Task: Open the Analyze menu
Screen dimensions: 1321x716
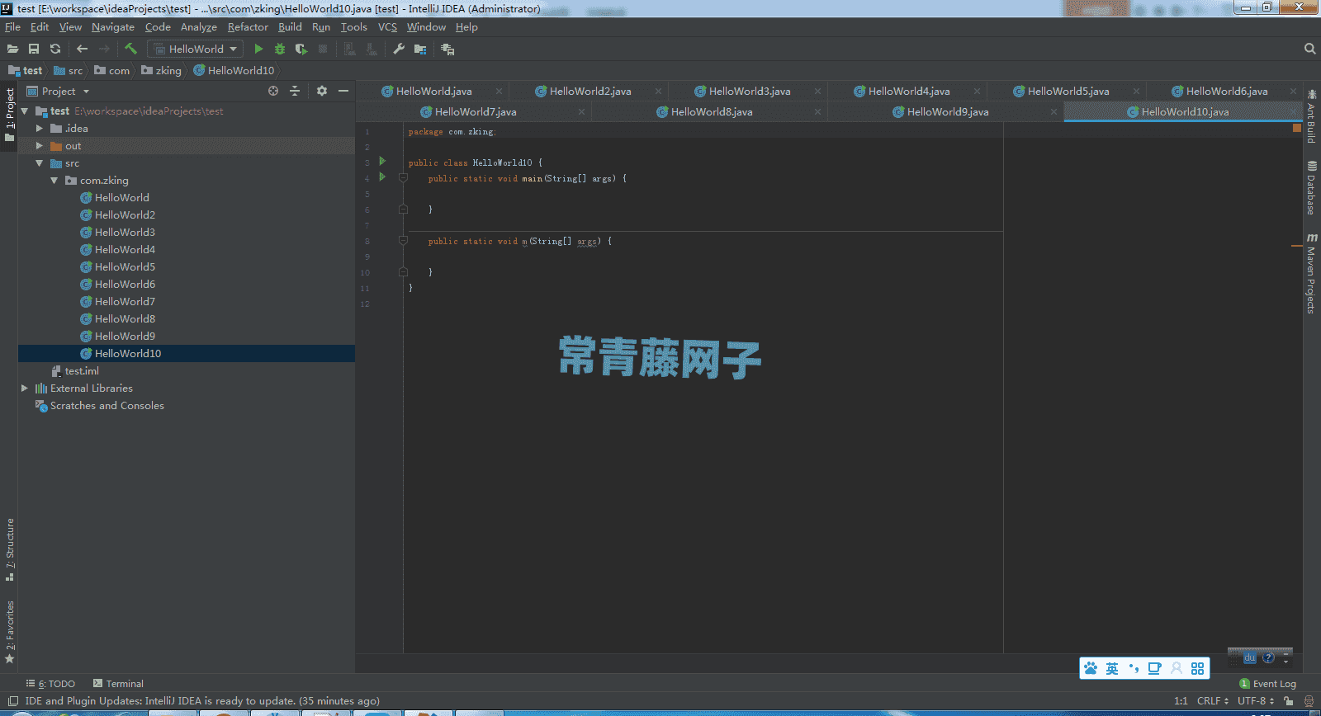Action: (x=199, y=27)
